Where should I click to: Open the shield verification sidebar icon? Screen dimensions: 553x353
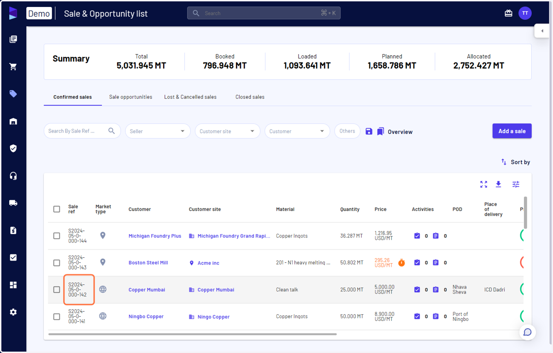pyautogui.click(x=13, y=149)
